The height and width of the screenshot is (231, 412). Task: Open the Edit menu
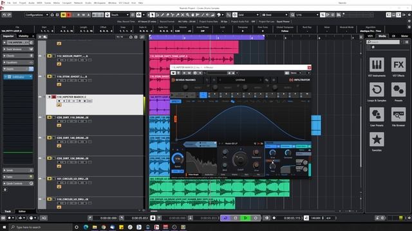pyautogui.click(x=15, y=3)
